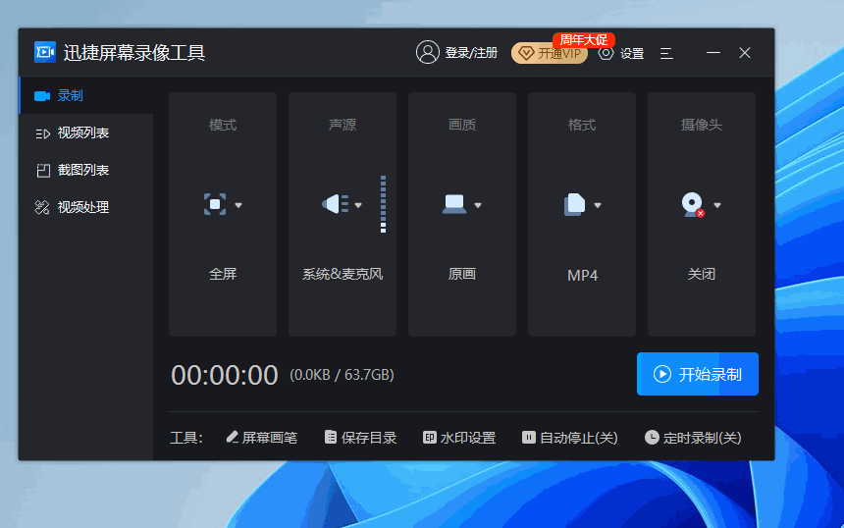Click the MP4 format value
844x528 pixels.
[x=582, y=276]
